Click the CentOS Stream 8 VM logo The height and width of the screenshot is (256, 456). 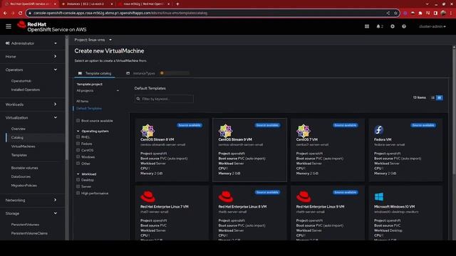pyautogui.click(x=147, y=131)
